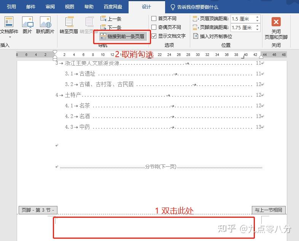
Task: Increase 页眉顶端距离 with the up arrow
Action: click(x=257, y=17)
